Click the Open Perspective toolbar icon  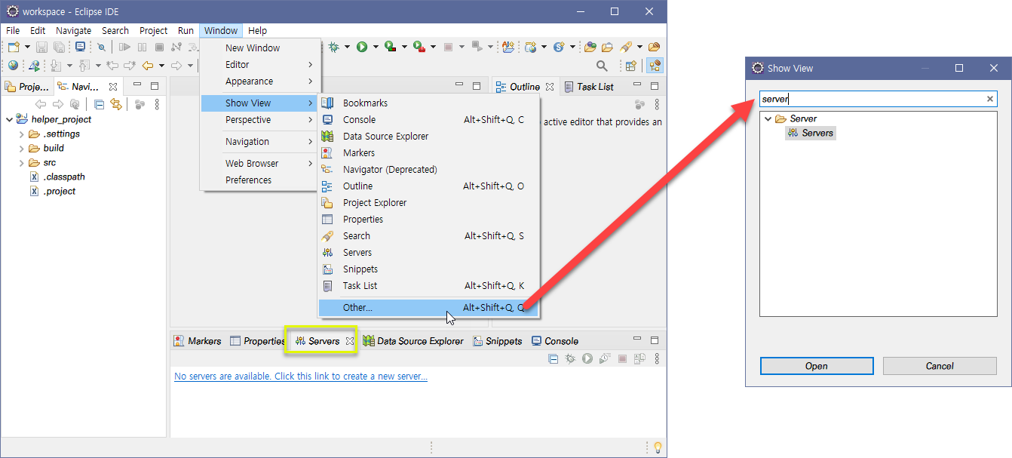pyautogui.click(x=630, y=66)
